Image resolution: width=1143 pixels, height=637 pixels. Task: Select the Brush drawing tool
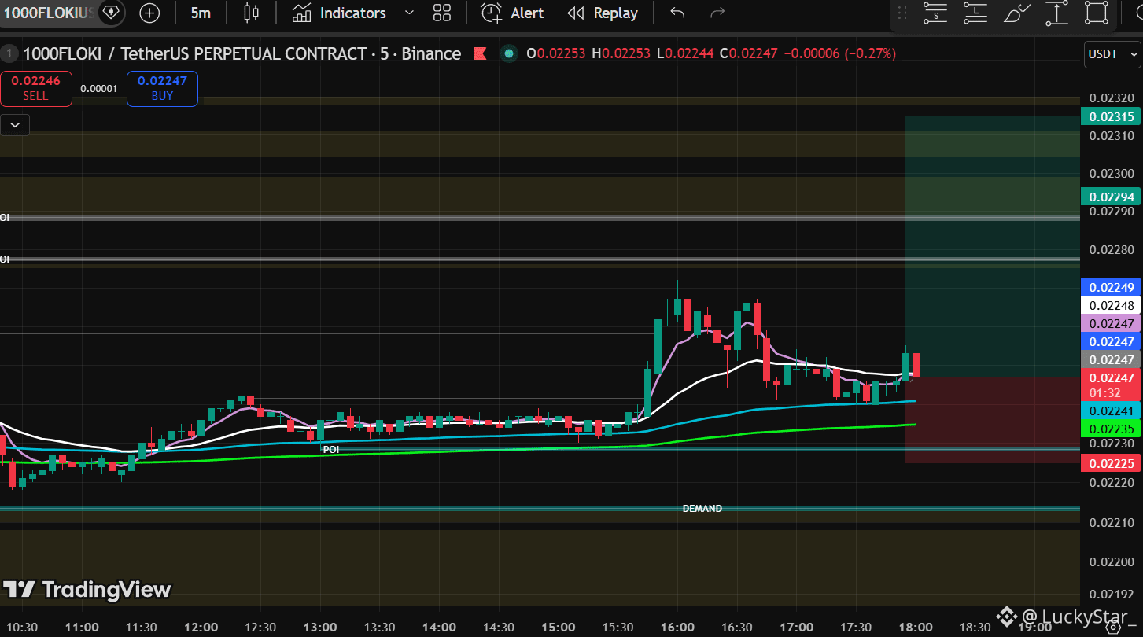(1016, 13)
